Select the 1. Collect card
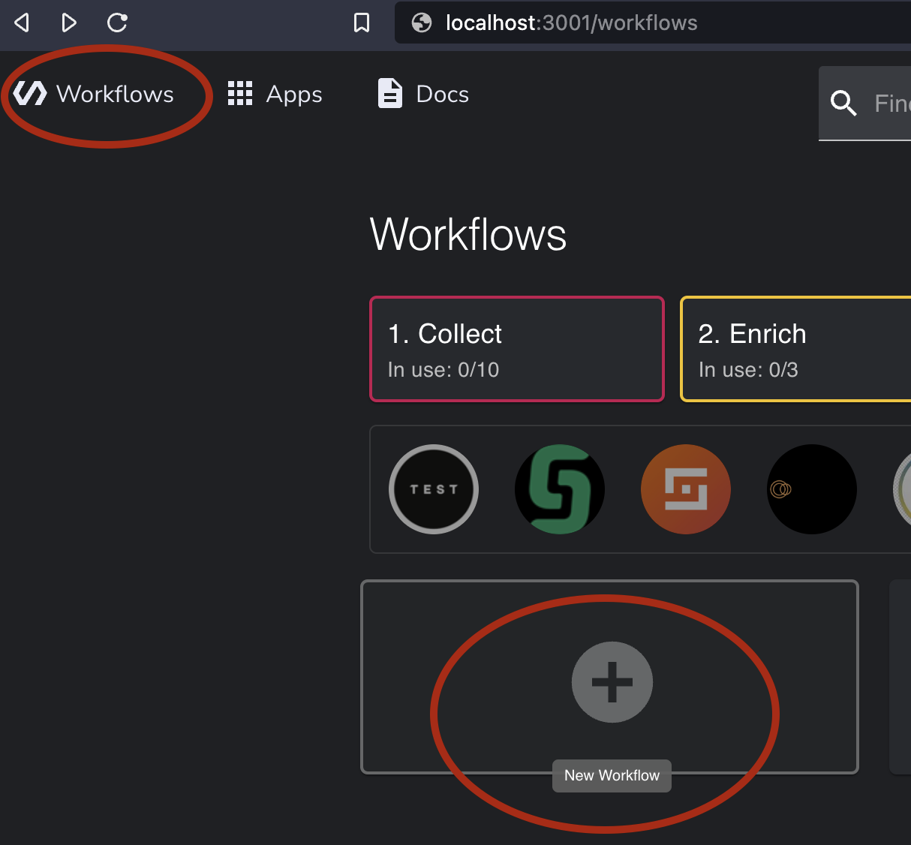Screen dimensions: 911x845 [x=517, y=350]
